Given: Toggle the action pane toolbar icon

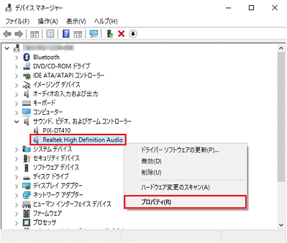Looking at the screenshot, I should click(78, 34).
